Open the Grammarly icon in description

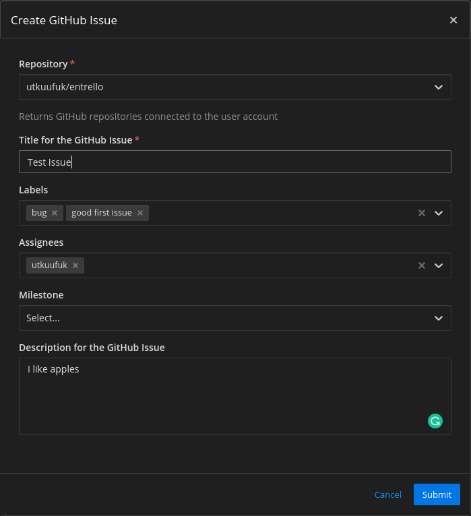(x=435, y=421)
